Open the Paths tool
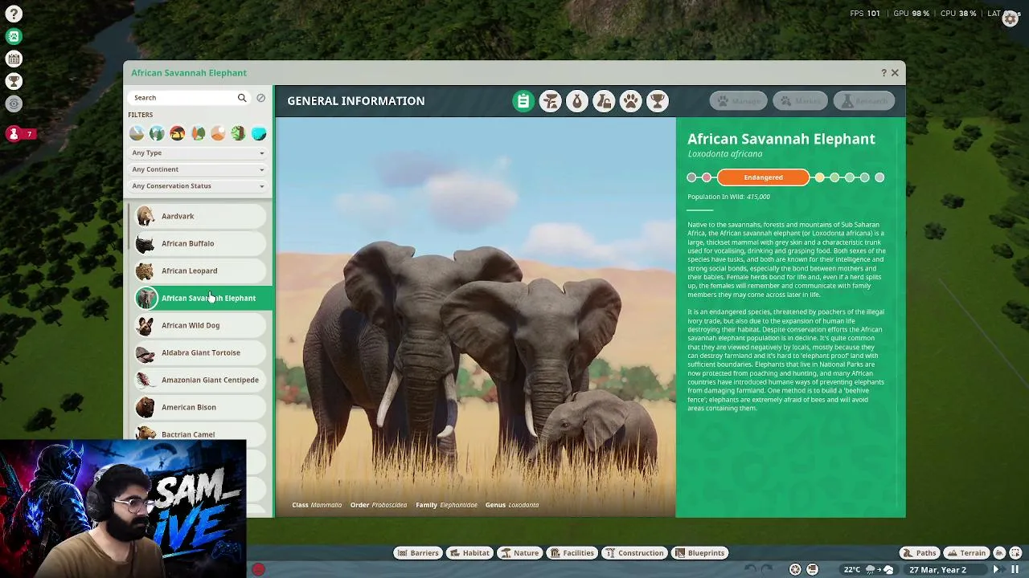Viewport: 1029px width, 578px height. point(920,553)
